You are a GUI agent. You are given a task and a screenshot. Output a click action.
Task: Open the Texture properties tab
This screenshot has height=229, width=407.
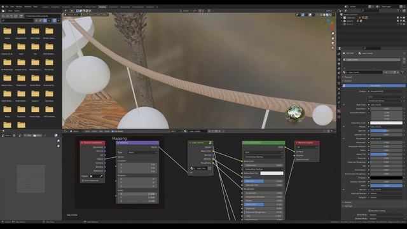click(339, 117)
